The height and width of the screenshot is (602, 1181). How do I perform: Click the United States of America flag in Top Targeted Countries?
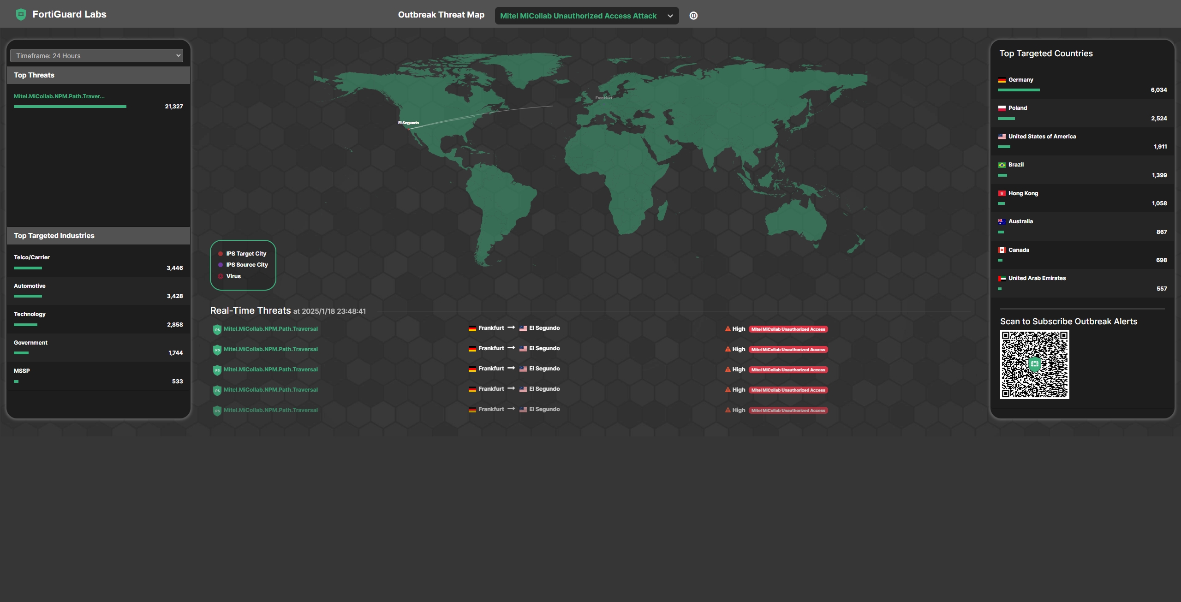(x=1002, y=137)
